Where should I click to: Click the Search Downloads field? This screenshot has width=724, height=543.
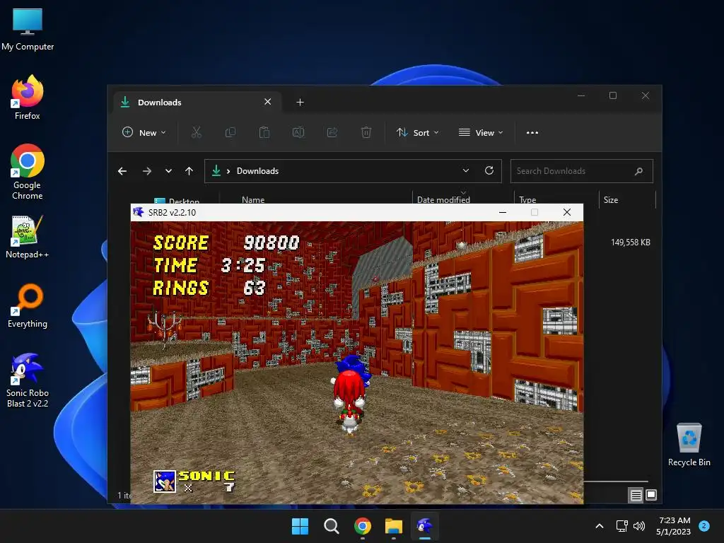pyautogui.click(x=582, y=171)
